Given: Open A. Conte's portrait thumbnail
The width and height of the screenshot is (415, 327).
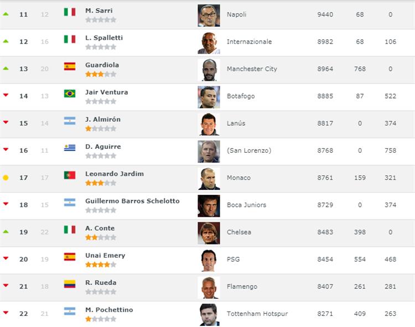Looking at the screenshot, I should click(x=209, y=233).
